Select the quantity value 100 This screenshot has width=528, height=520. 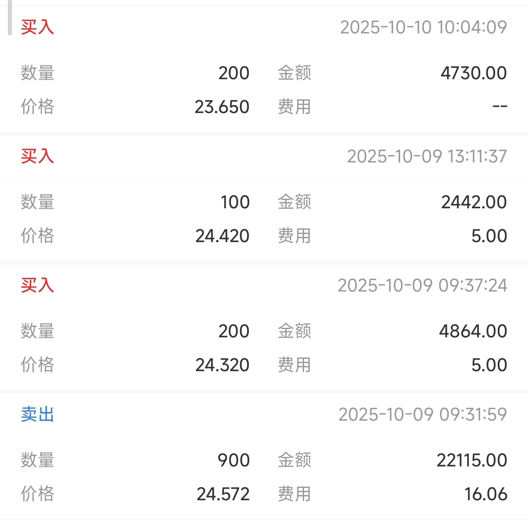(235, 202)
